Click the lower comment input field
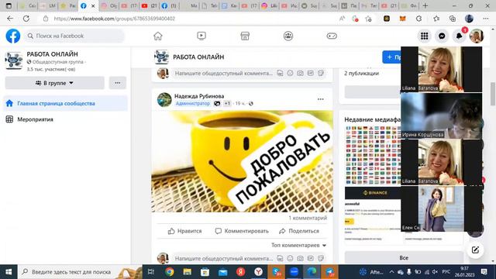 click(224, 258)
